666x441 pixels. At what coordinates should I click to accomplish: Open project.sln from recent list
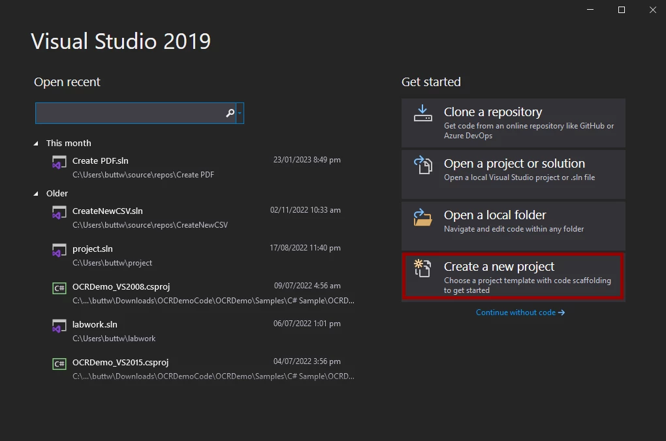pos(93,249)
